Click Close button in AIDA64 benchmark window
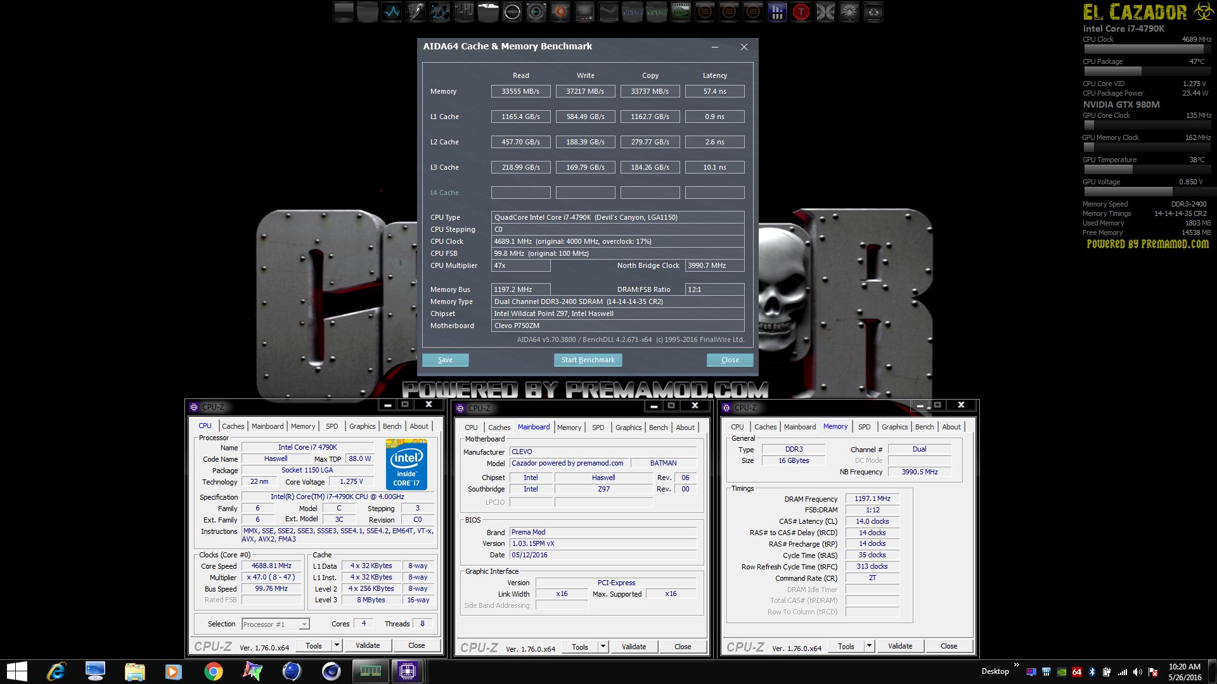1217x684 pixels. point(730,360)
